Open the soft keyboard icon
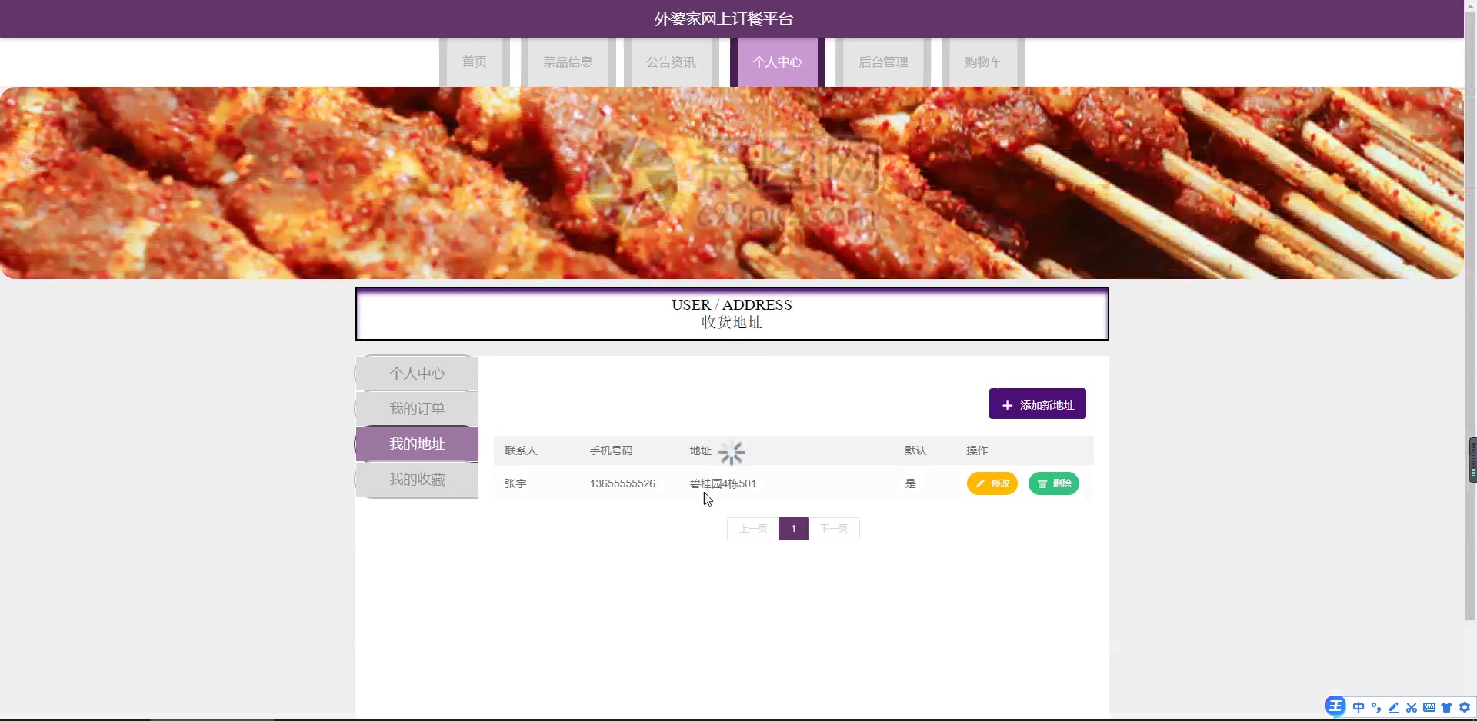The height and width of the screenshot is (721, 1477). coord(1429,707)
